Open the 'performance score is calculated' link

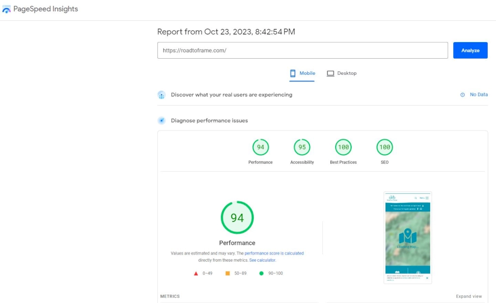[x=274, y=253]
